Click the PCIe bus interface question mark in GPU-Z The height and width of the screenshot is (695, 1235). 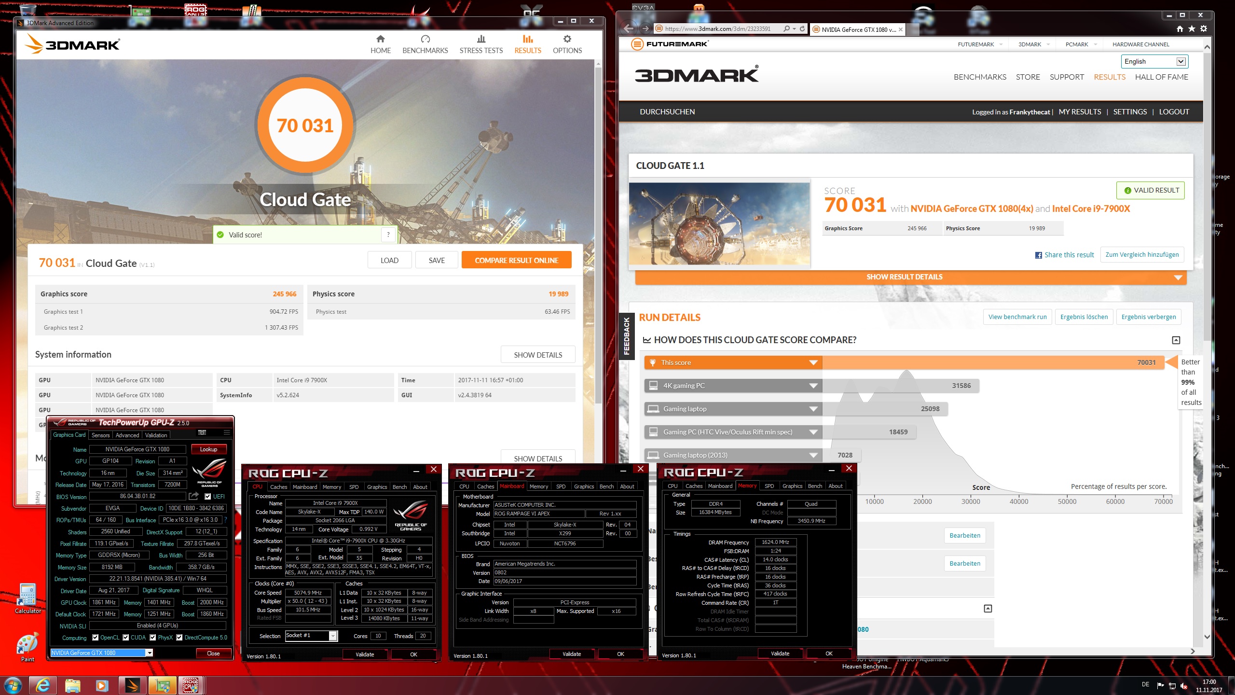coord(225,520)
